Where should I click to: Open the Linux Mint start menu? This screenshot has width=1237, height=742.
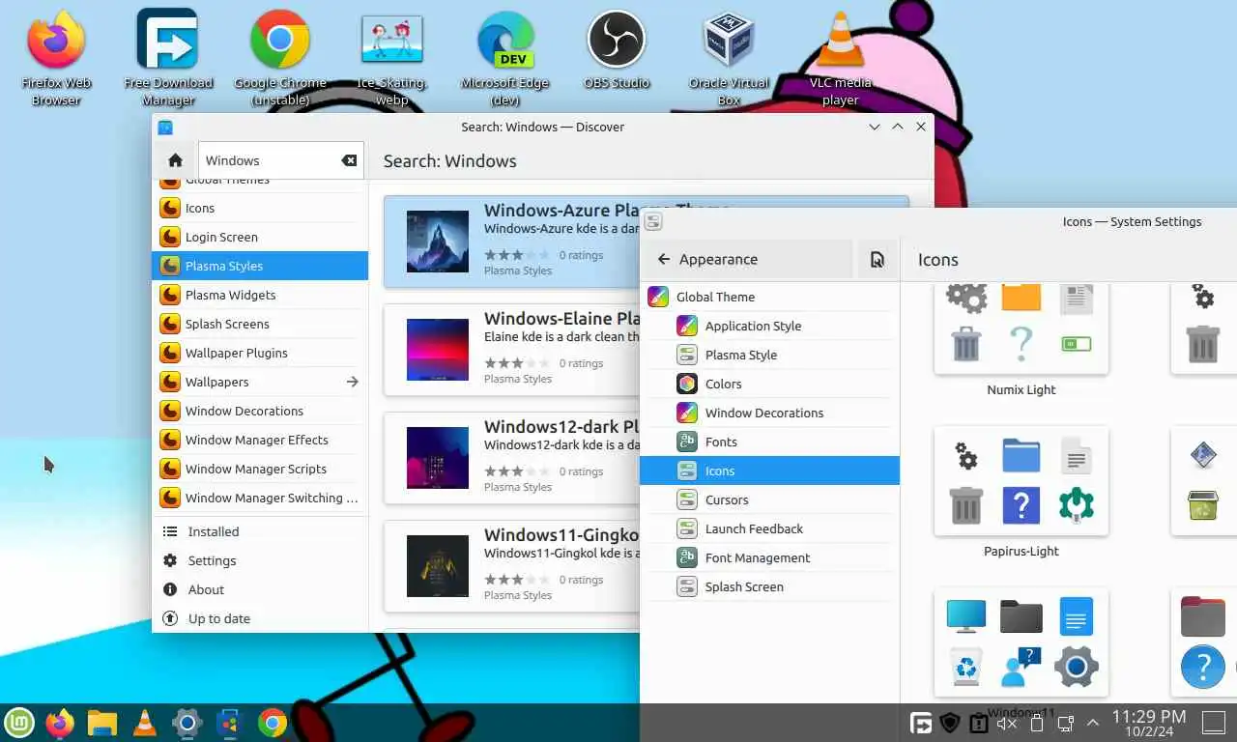tap(19, 722)
